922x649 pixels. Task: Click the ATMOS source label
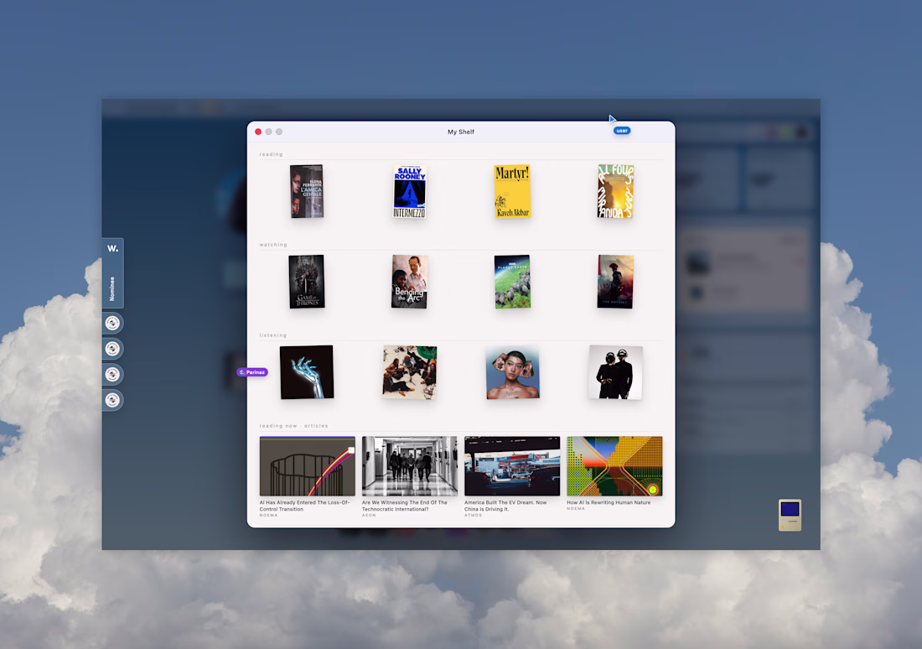click(474, 515)
